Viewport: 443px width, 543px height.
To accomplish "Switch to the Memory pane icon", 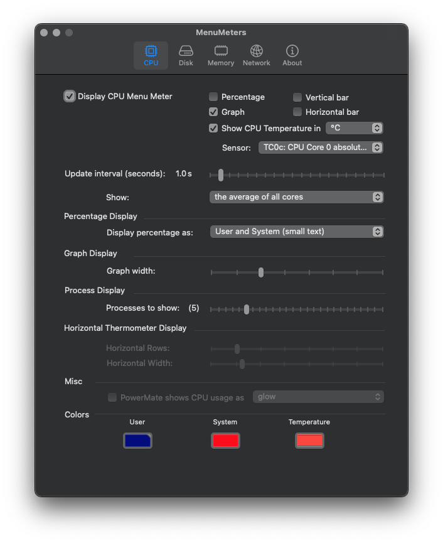I will 221,51.
